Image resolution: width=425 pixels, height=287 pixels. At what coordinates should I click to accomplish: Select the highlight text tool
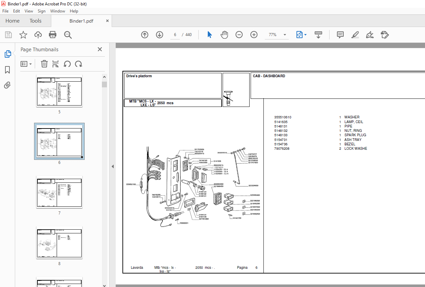[355, 35]
